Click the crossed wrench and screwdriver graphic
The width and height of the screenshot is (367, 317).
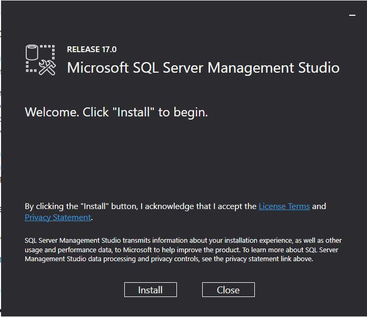point(47,67)
